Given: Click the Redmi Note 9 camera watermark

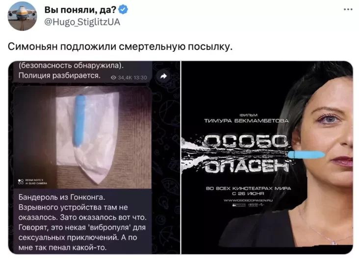Looking at the screenshot, I should click(x=33, y=182).
